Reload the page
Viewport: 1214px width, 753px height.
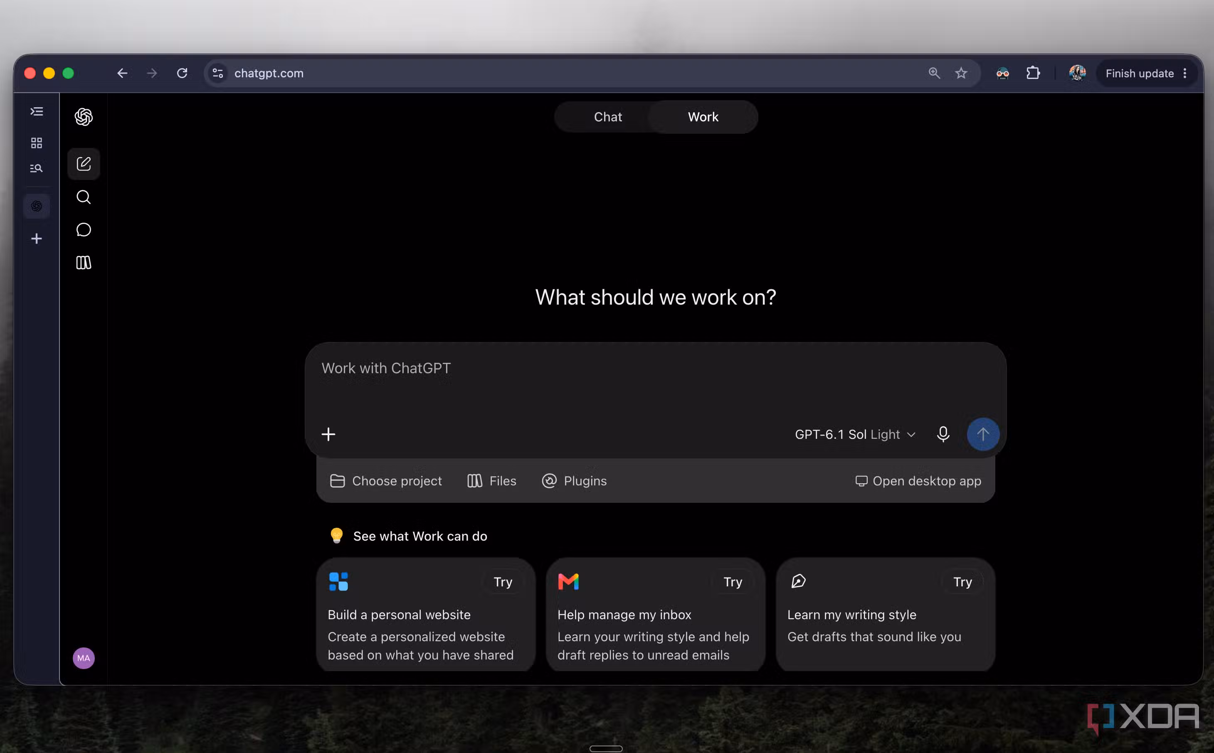[x=183, y=73]
